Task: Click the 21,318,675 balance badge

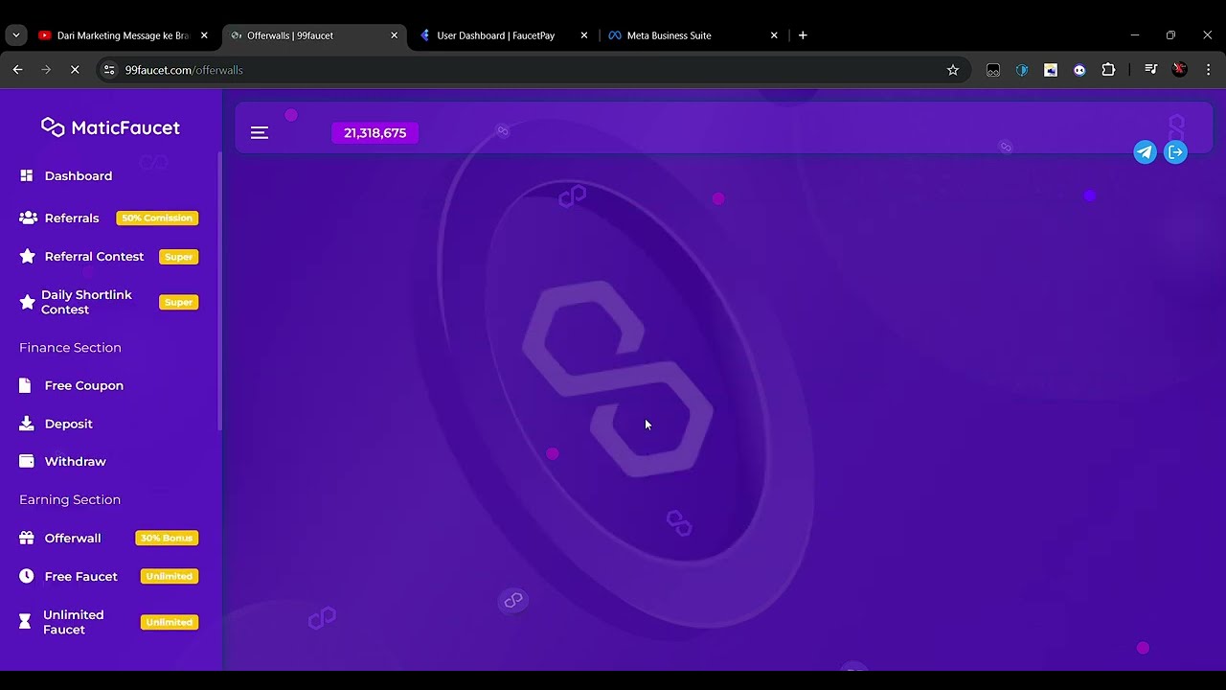Action: [x=375, y=133]
